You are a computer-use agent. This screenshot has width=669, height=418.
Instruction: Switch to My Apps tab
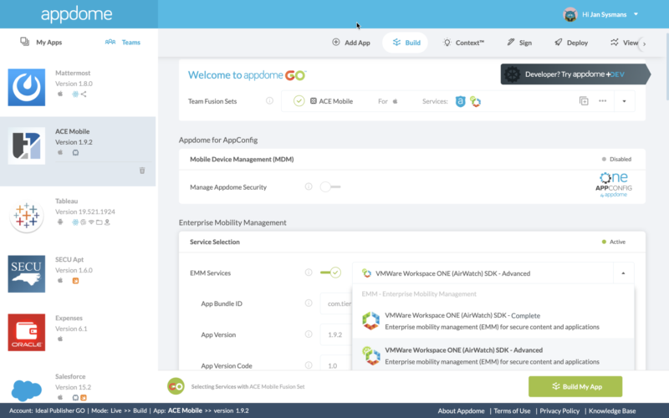click(x=41, y=43)
